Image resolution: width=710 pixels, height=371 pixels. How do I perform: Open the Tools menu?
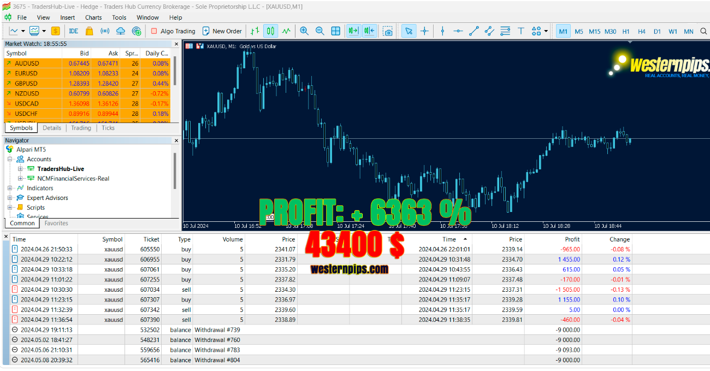point(119,17)
